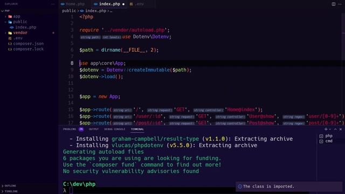
Task: Select the TERMINAL panel tab
Action: pos(137,129)
